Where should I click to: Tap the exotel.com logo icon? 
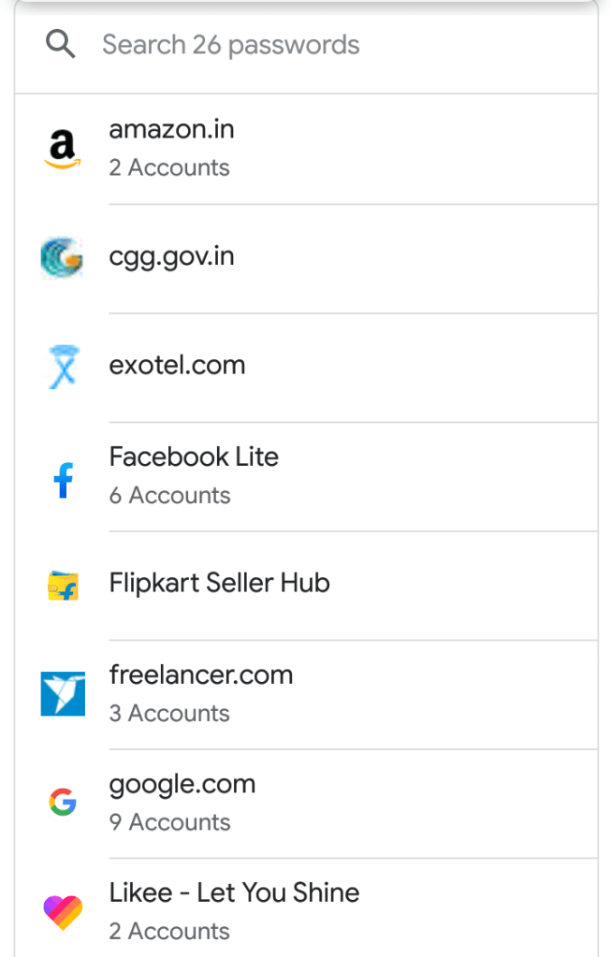coord(63,367)
